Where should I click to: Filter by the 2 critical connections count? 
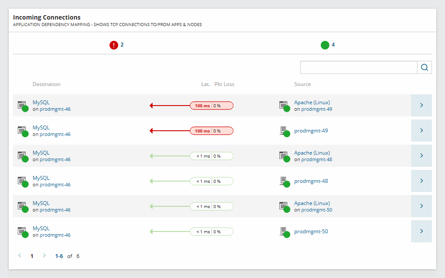pos(122,45)
